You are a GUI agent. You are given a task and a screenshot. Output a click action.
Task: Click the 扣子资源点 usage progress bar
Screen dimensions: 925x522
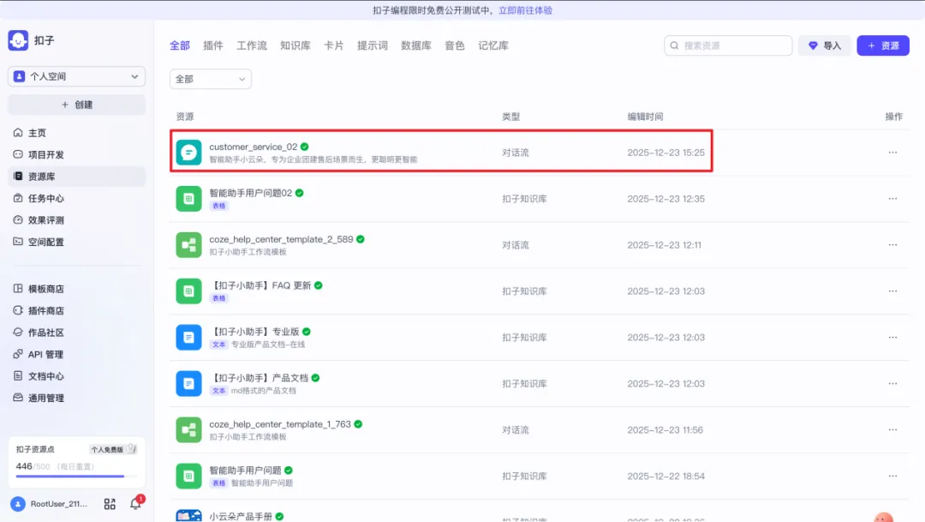tap(77, 476)
